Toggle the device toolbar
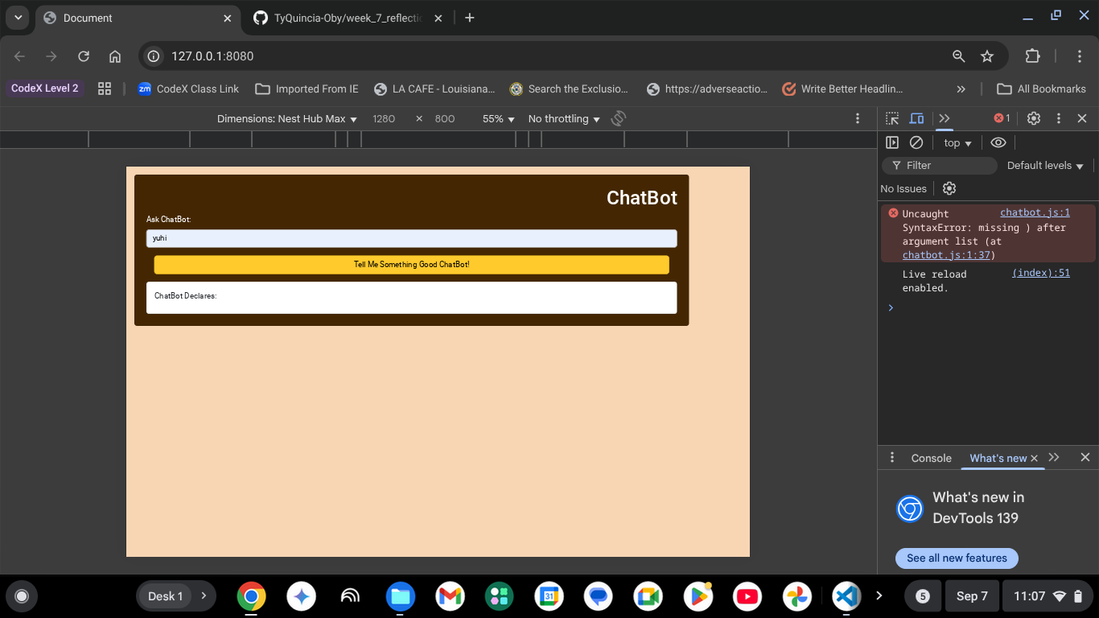The width and height of the screenshot is (1099, 618). coord(916,118)
